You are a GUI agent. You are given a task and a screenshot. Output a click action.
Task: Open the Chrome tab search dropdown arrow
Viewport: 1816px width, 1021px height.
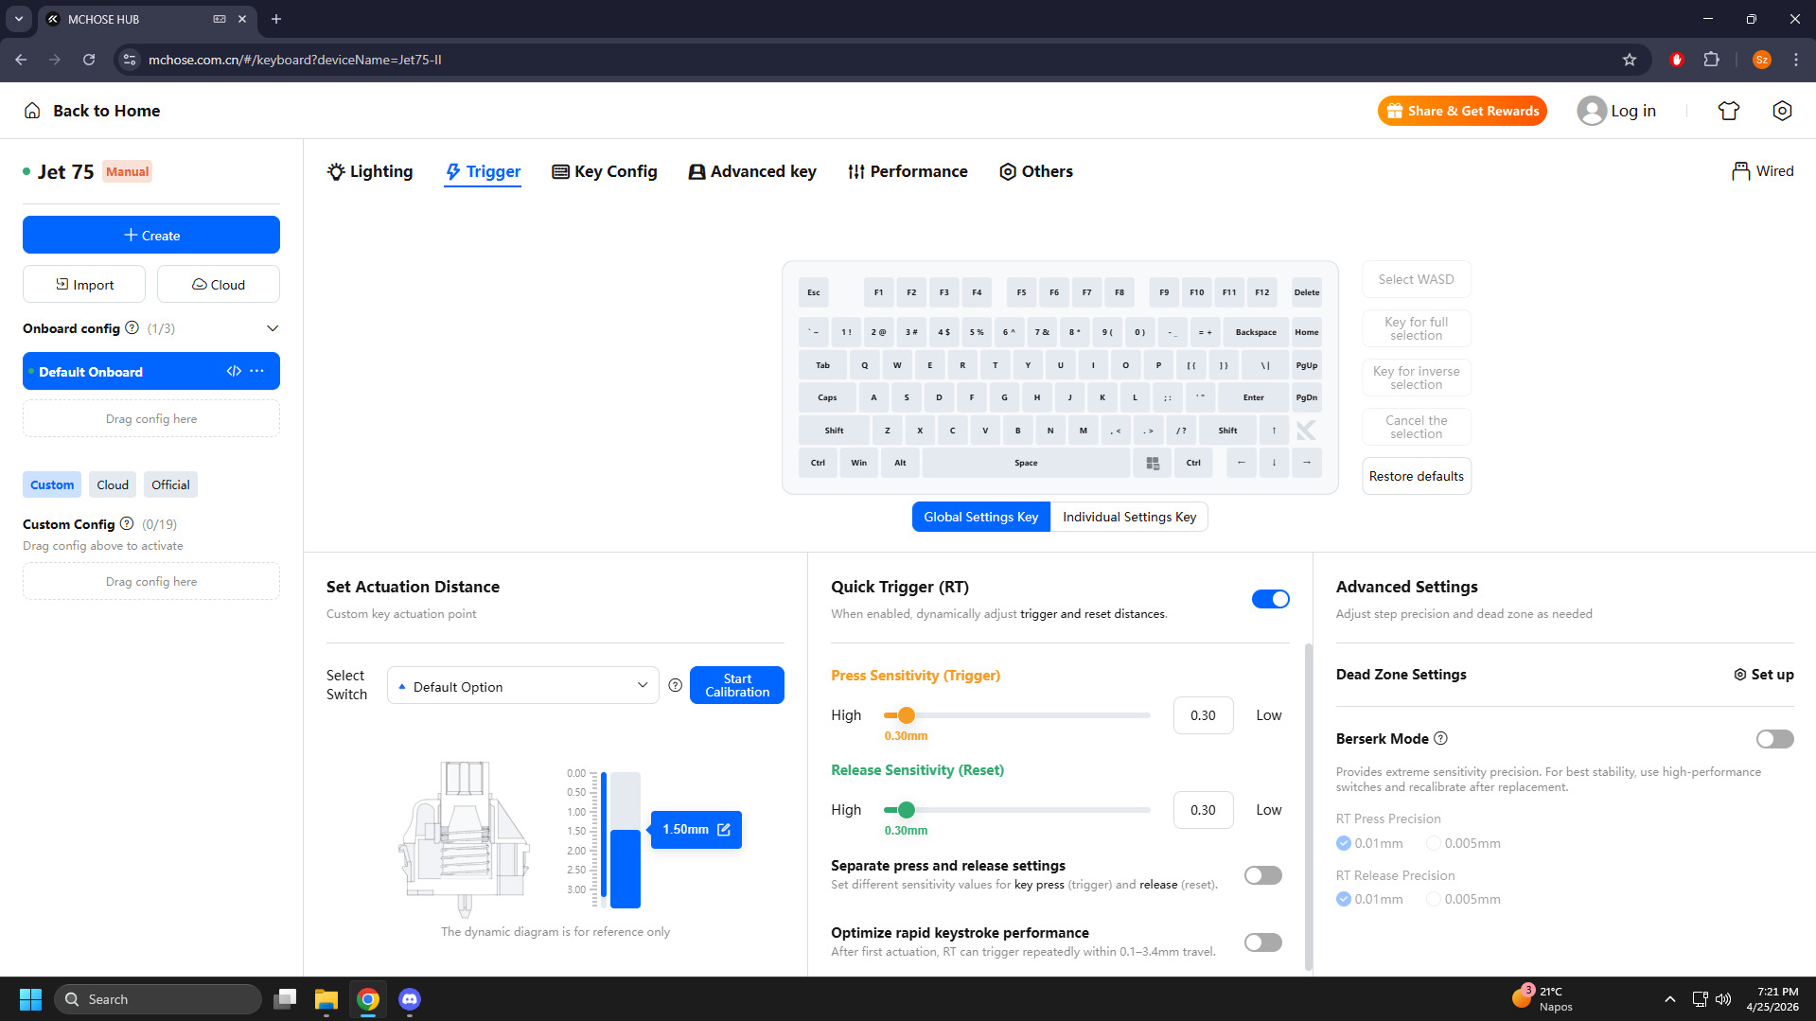(x=19, y=19)
